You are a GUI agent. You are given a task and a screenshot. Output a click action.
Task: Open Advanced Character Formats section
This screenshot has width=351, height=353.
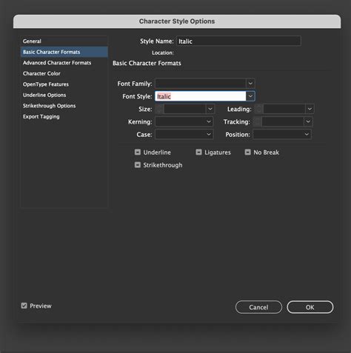64,63
